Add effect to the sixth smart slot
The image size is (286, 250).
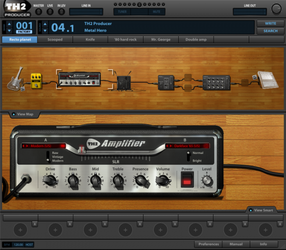[x=196, y=230]
